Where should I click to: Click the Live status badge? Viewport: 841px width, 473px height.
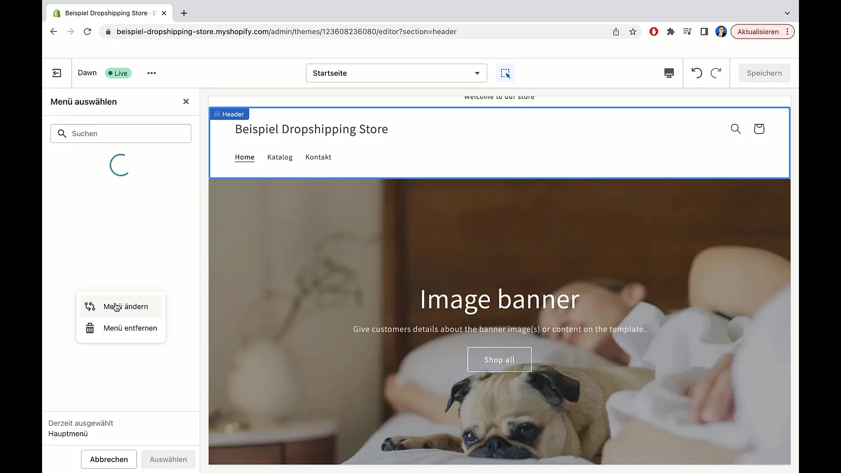(118, 73)
